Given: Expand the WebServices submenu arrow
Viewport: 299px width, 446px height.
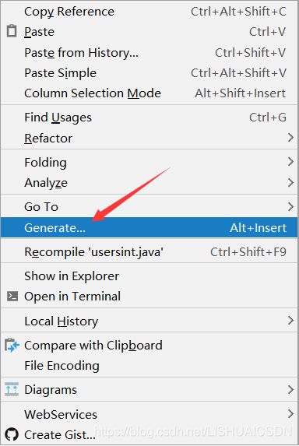Looking at the screenshot, I should coord(290,414).
